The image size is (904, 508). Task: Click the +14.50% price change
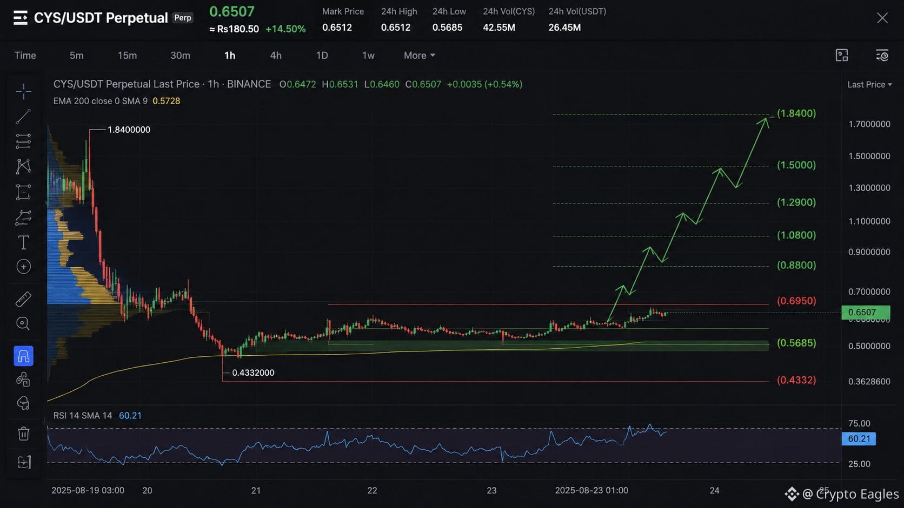pyautogui.click(x=285, y=29)
